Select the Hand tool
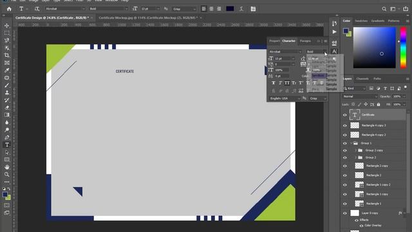Viewport: 412px width, 232px height. click(7, 167)
